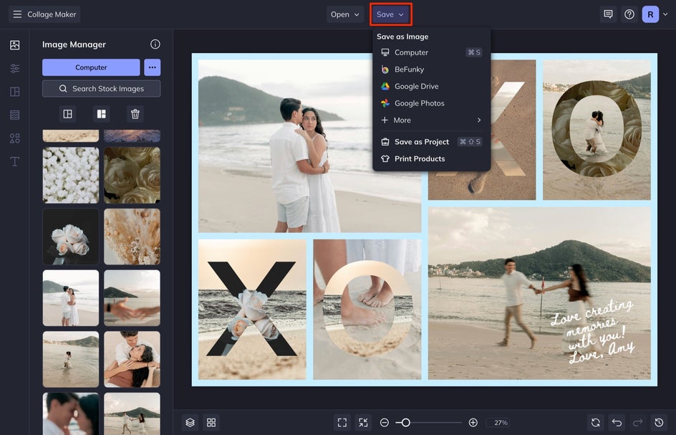This screenshot has height=435, width=676.
Task: Open the Text tool sidebar icon
Action: click(x=14, y=161)
